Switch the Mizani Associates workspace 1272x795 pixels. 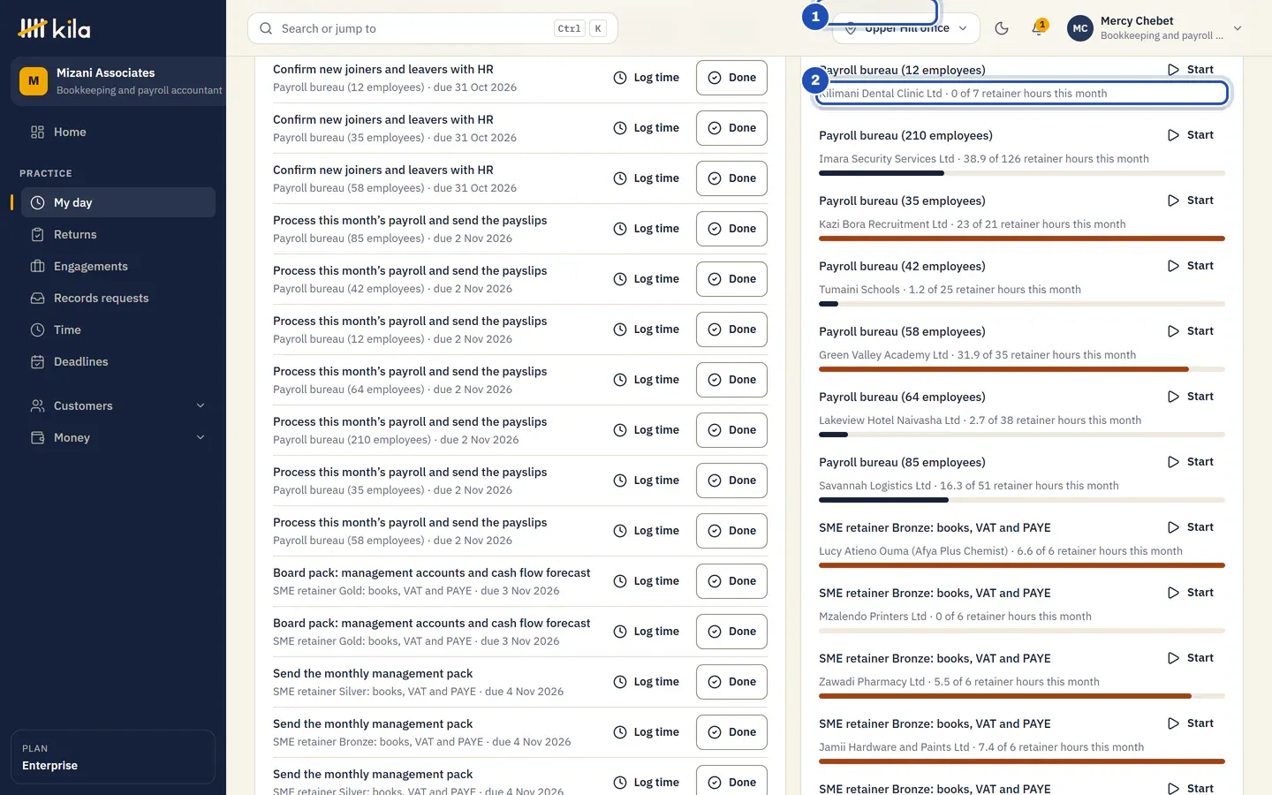118,81
